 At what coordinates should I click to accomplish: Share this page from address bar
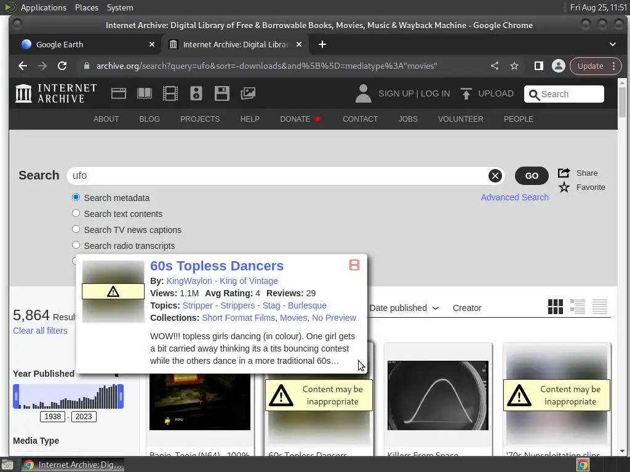pos(495,66)
